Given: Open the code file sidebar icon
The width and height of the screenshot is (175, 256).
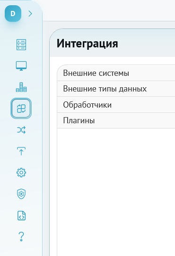Looking at the screenshot, I should tap(21, 216).
